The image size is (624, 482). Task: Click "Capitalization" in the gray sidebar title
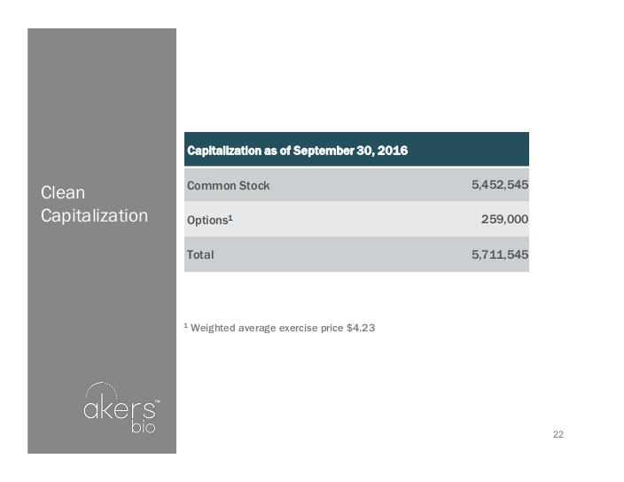[x=94, y=215]
